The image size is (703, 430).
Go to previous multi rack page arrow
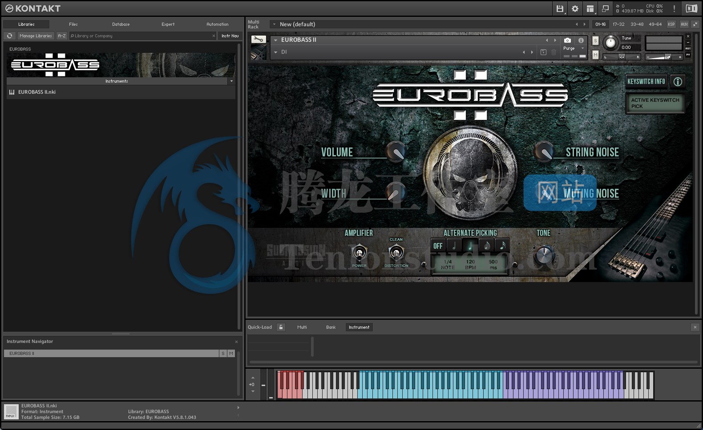[577, 24]
